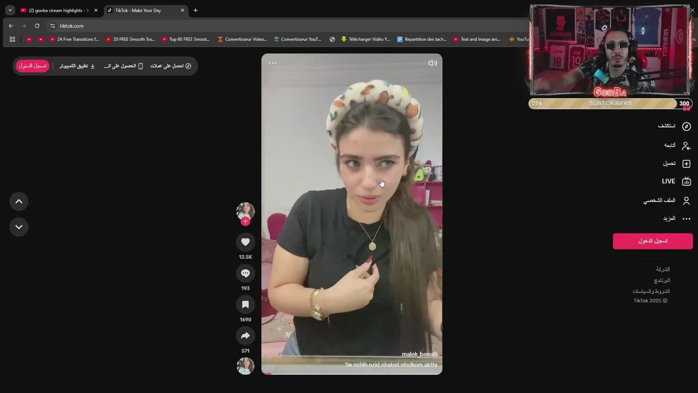The height and width of the screenshot is (393, 698).
Task: Go back with the browser back arrow
Action: (x=11, y=26)
